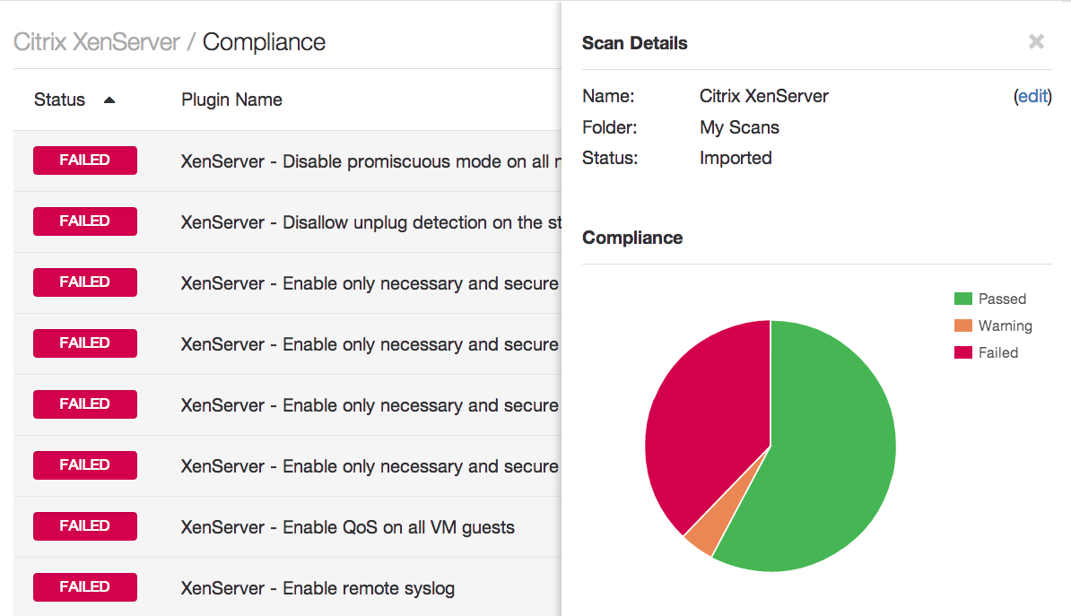Close the Scan Details panel
The image size is (1071, 616).
1036,41
